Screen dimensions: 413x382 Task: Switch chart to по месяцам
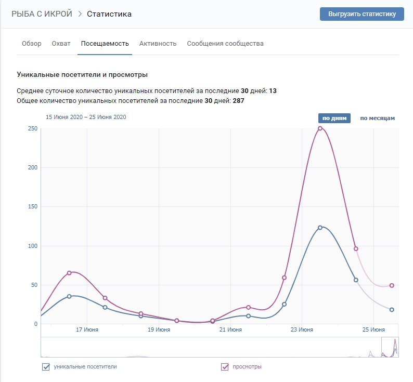[x=378, y=118]
